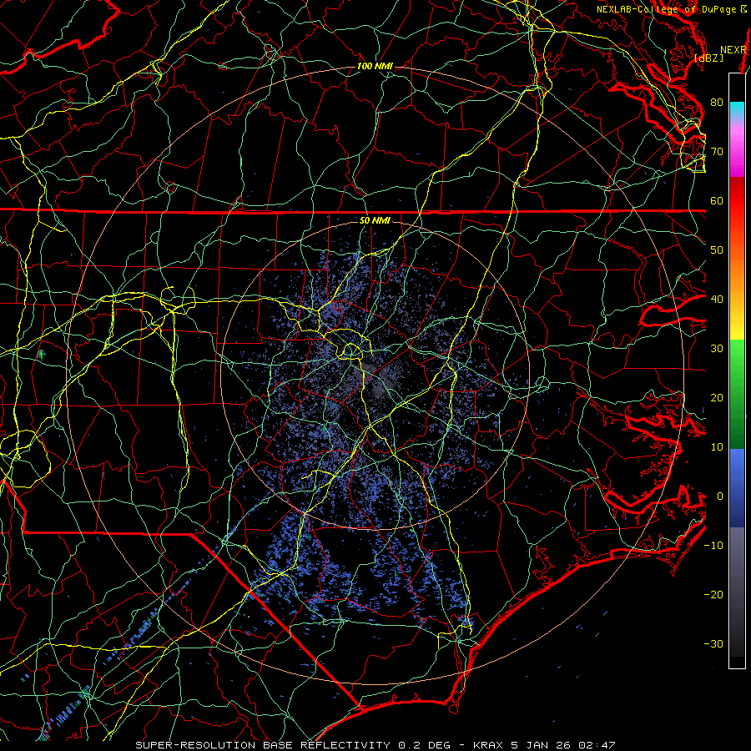Click the -20 value on the dBZ scale
Image resolution: width=751 pixels, height=751 pixels.
[713, 595]
